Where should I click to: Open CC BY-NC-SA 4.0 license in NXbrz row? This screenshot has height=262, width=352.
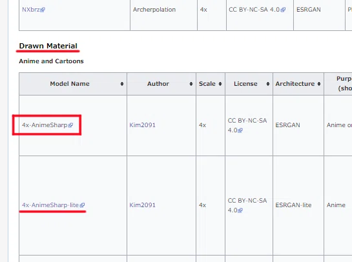pos(257,10)
